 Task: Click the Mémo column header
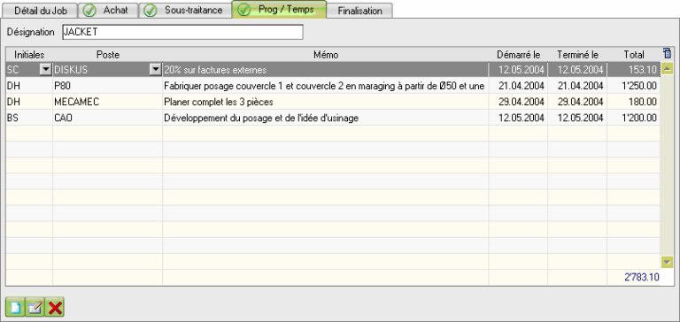point(326,55)
